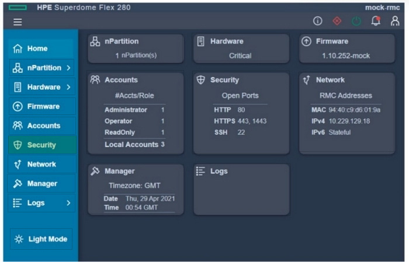Open the user account profile icon
The width and height of the screenshot is (409, 262).
tap(395, 21)
